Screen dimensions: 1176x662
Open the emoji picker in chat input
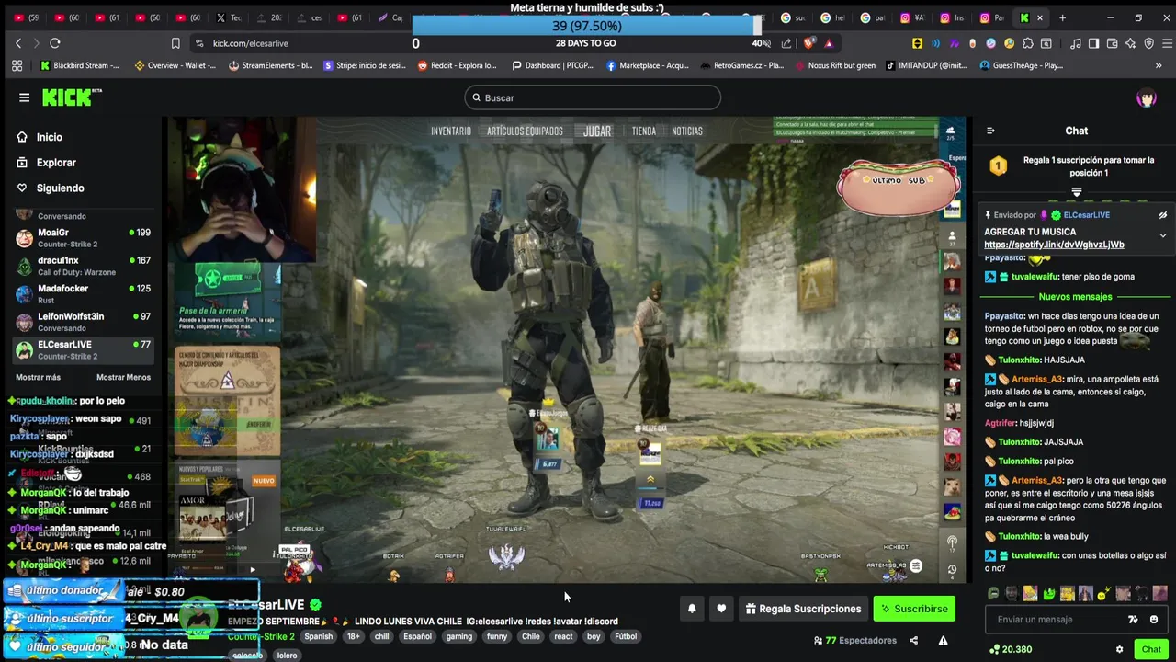point(1154,620)
